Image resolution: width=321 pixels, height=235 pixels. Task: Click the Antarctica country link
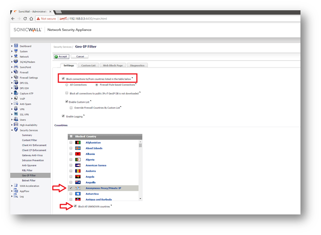92,194
